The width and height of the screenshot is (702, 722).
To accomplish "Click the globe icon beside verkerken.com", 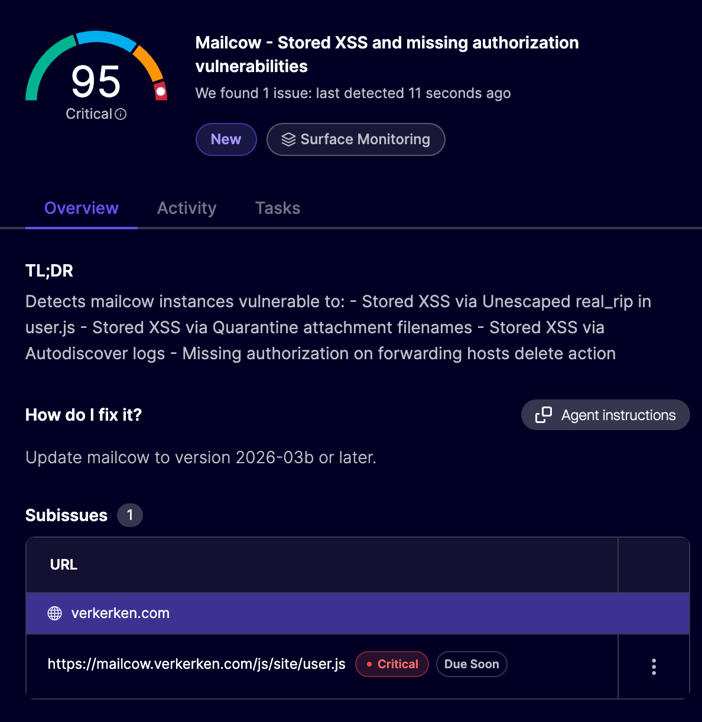I will coord(54,613).
